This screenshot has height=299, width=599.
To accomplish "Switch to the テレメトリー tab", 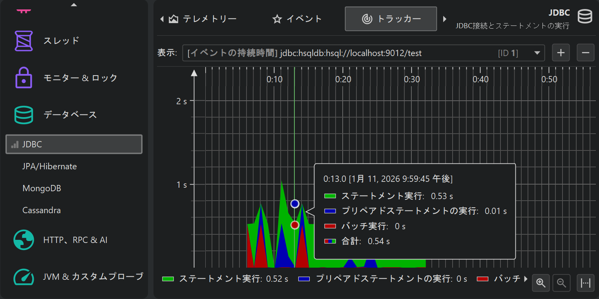I will point(203,19).
